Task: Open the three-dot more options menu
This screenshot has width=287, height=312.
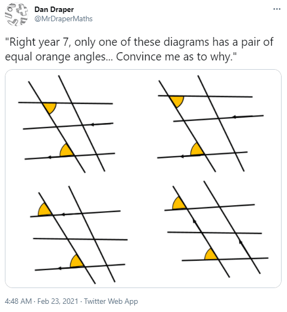Action: pos(277,9)
